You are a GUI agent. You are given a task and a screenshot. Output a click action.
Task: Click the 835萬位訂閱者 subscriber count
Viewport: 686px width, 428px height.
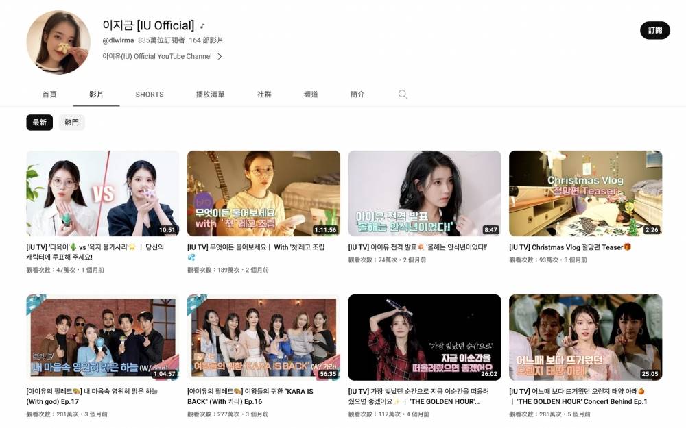click(161, 40)
